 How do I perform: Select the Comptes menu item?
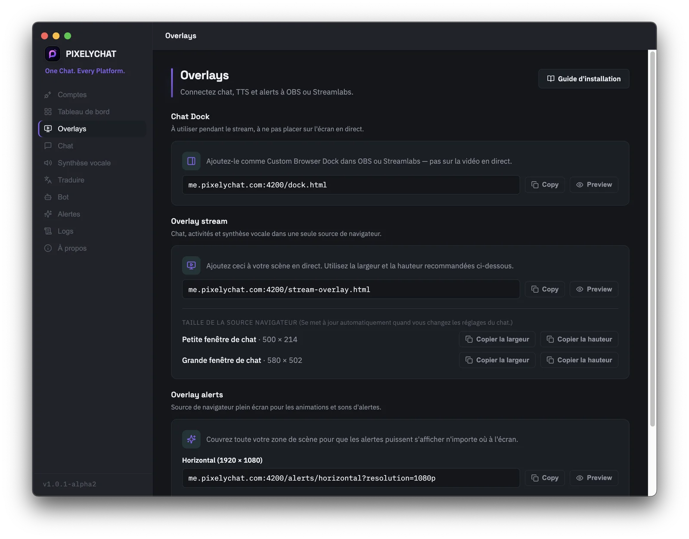click(x=92, y=95)
